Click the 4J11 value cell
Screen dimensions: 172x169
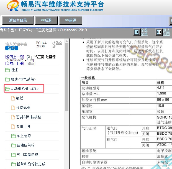[164, 88]
